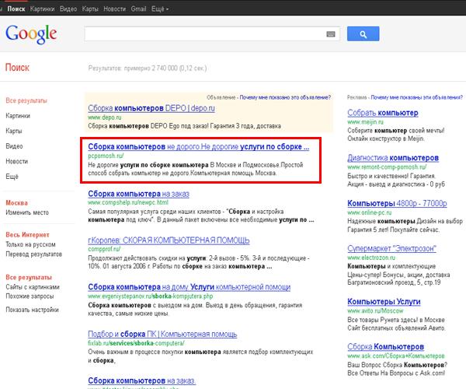Click the www.remont-comp-pomosh.ru/ URL

coord(387,167)
